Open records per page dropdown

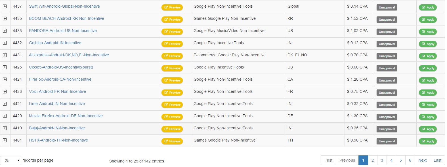[11, 160]
